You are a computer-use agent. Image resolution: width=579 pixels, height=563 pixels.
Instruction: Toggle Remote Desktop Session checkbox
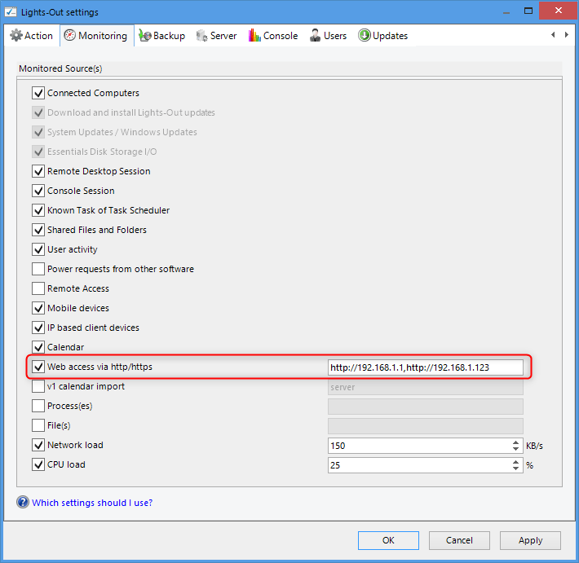pyautogui.click(x=38, y=171)
